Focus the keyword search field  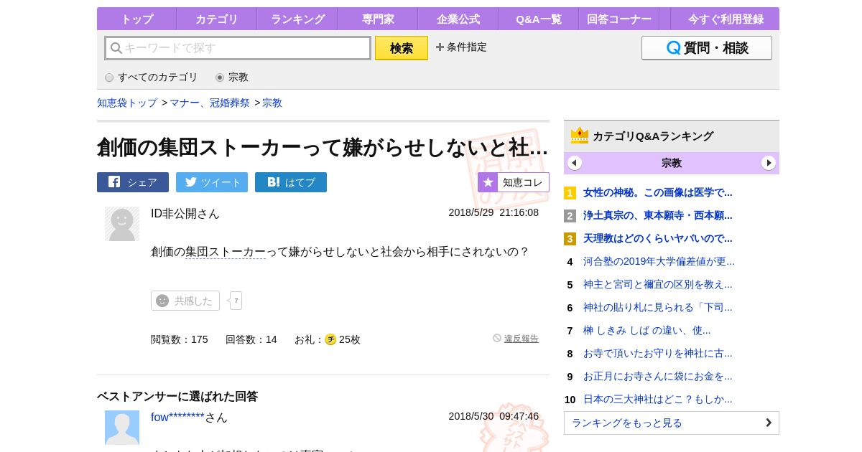(238, 48)
